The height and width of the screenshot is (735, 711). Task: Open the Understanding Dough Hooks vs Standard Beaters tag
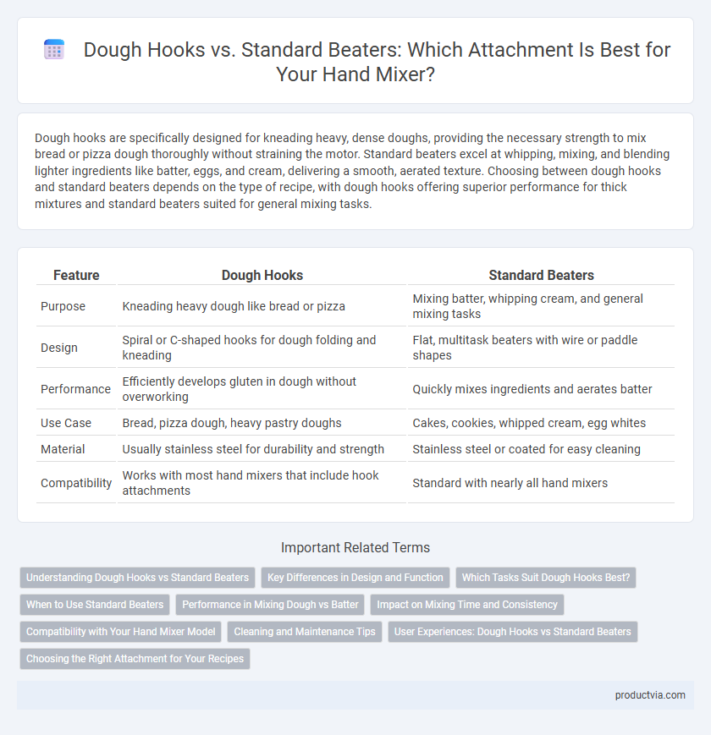point(137,578)
